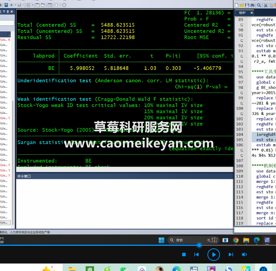Open the Data Browser icon
This screenshot has width=276, height=271.
point(43,5)
